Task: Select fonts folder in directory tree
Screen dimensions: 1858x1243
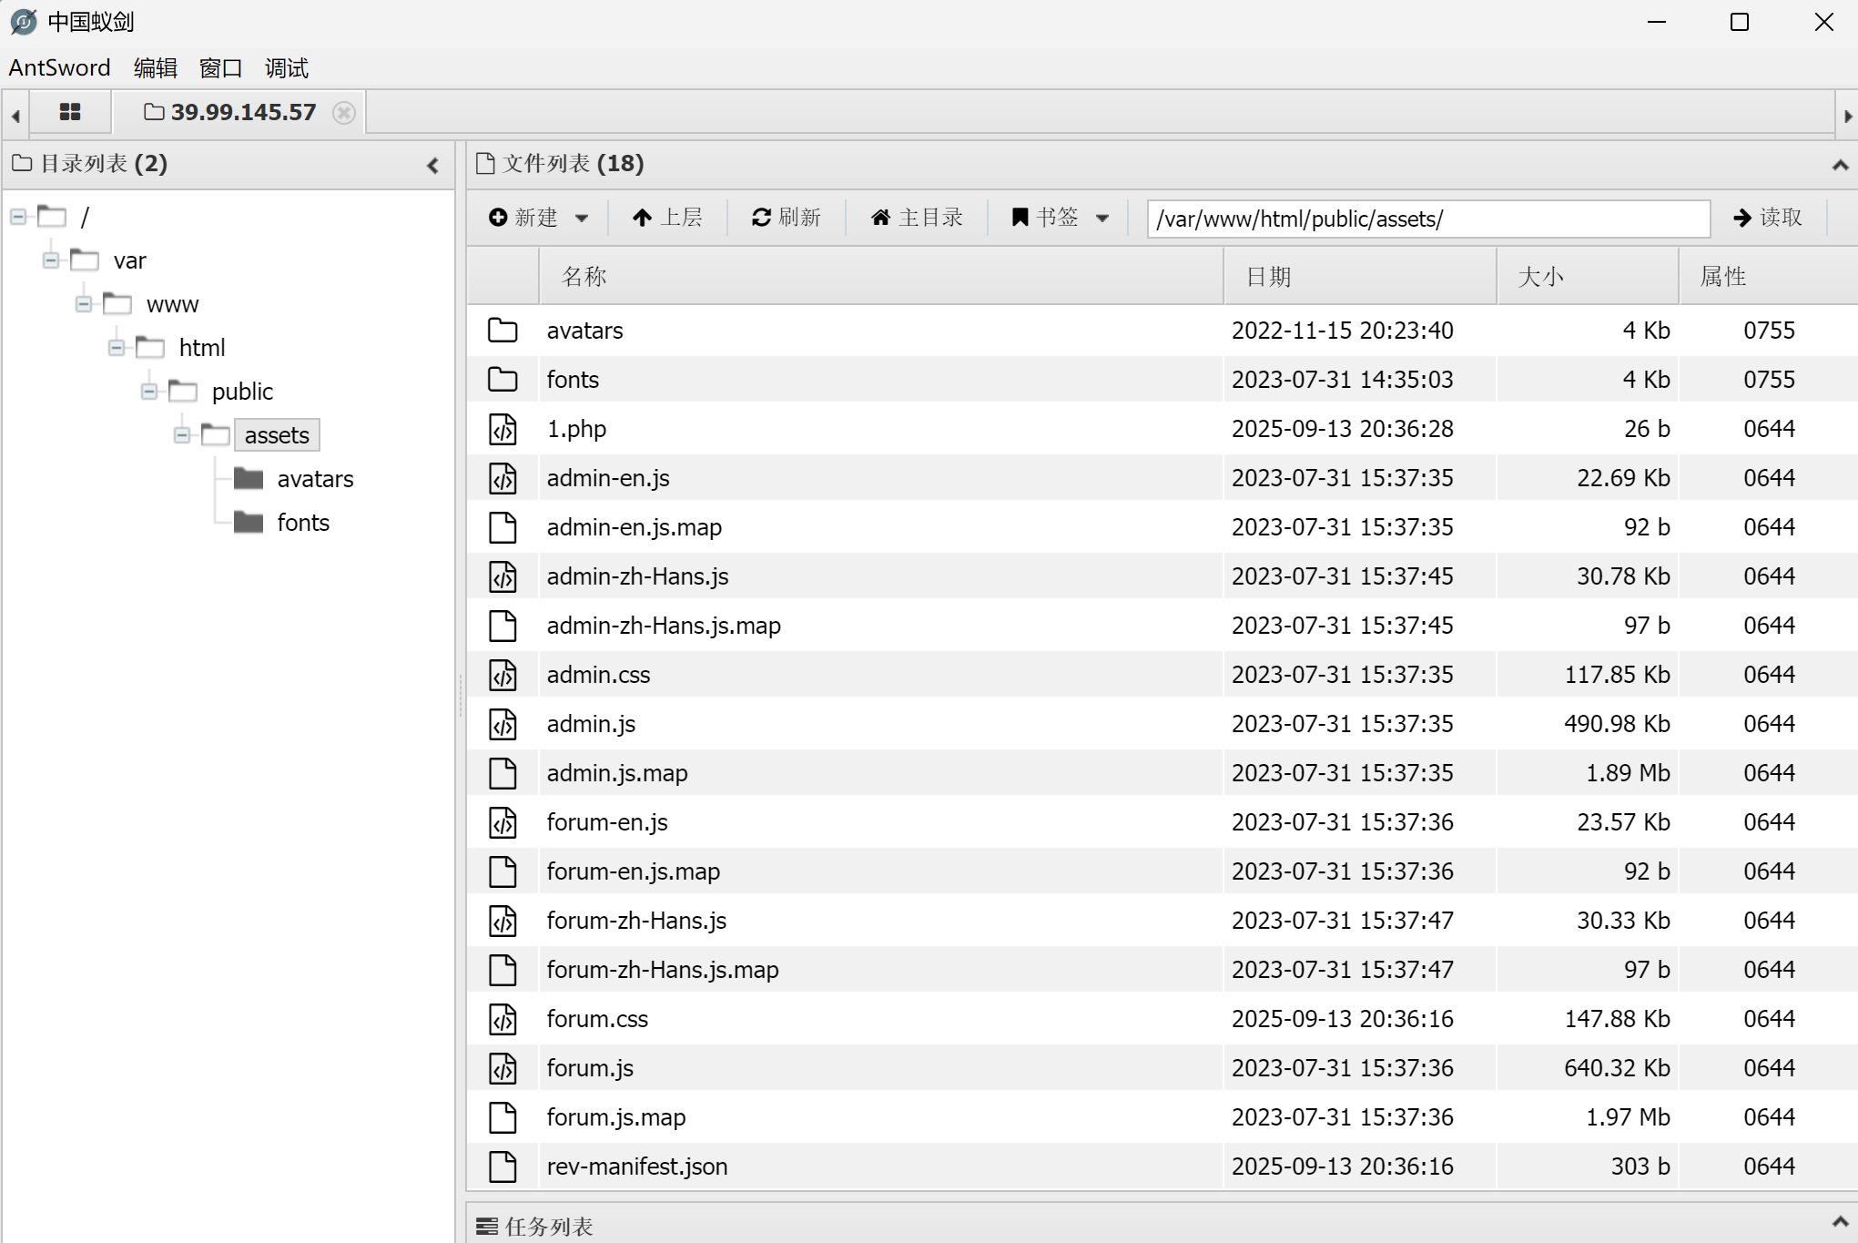Action: tap(302, 523)
